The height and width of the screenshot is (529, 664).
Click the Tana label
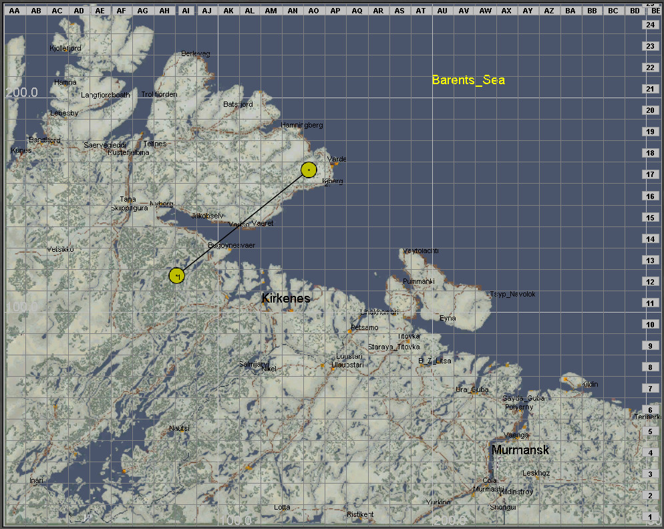pyautogui.click(x=128, y=199)
